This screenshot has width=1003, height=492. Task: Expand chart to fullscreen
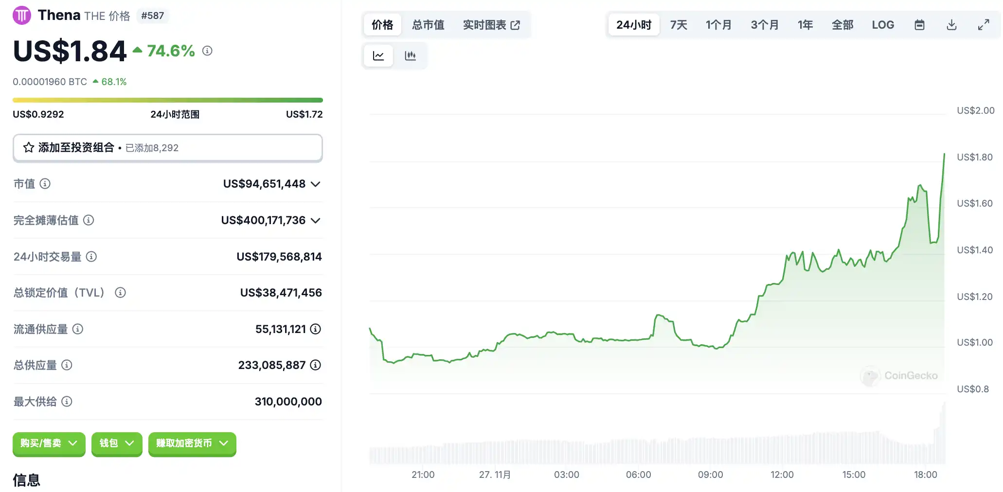[x=983, y=25]
